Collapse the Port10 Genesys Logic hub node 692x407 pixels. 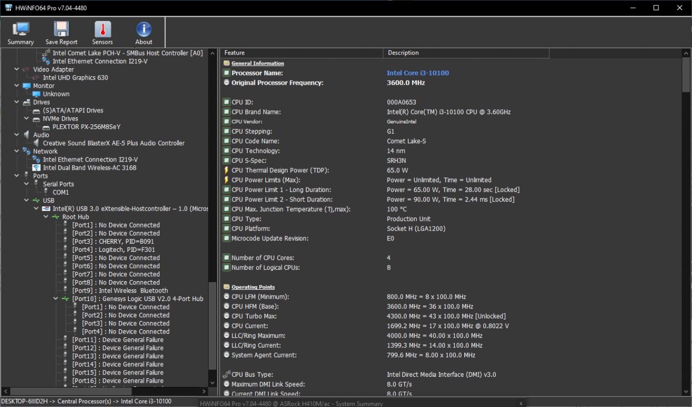[56, 298]
